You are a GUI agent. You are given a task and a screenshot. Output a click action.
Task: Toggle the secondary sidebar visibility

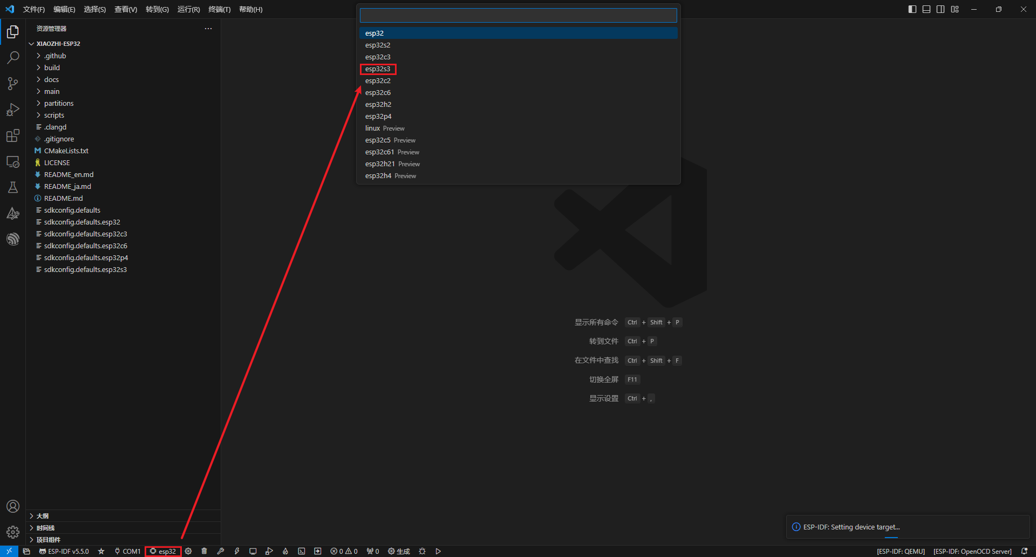(940, 9)
